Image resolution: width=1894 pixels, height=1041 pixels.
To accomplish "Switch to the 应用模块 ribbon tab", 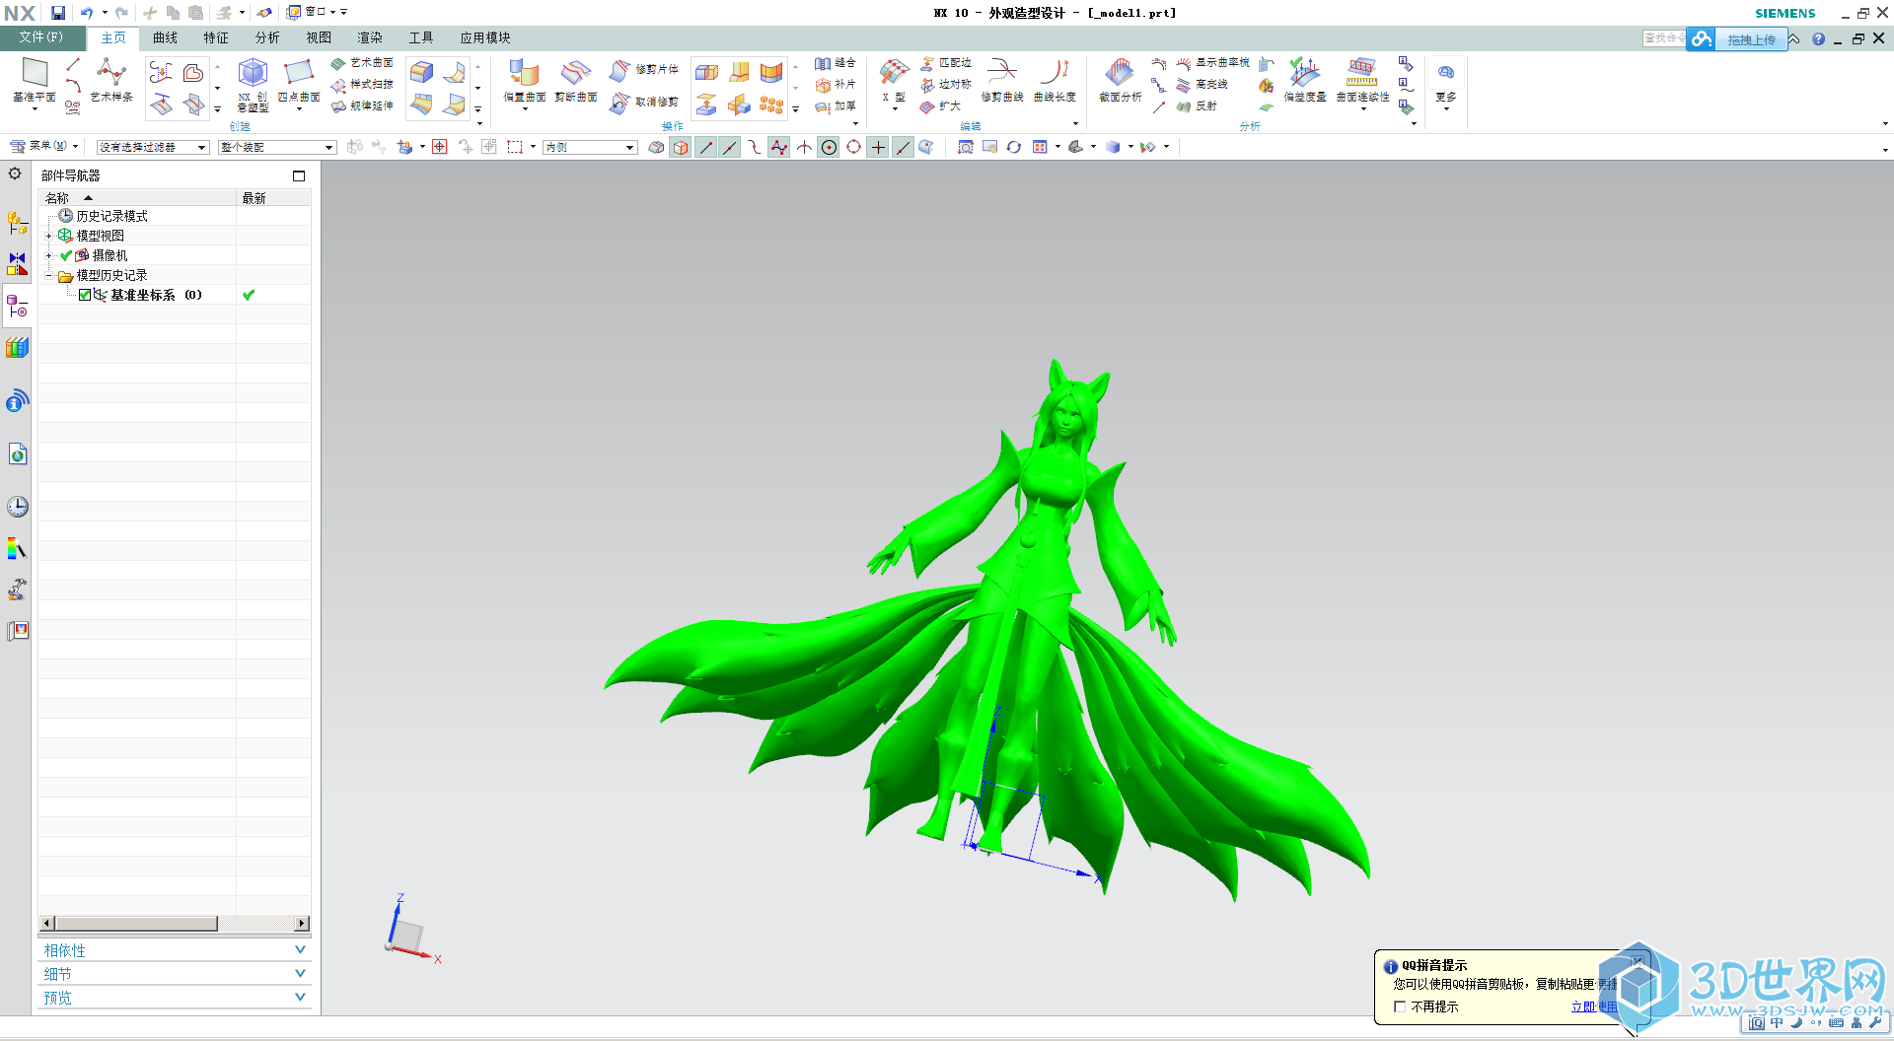I will pyautogui.click(x=484, y=37).
